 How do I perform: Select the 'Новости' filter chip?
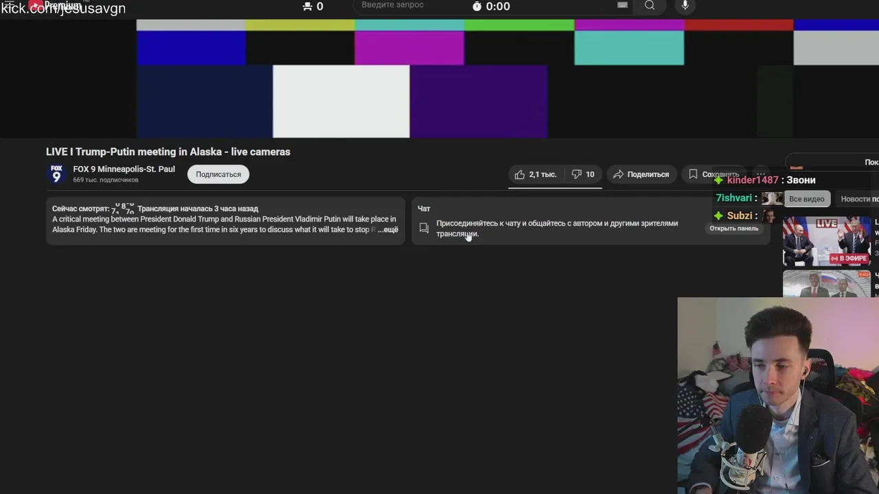click(857, 199)
